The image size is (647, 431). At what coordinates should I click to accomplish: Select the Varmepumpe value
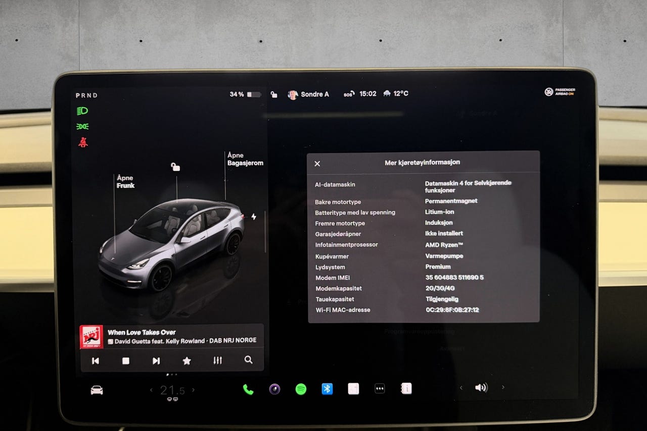[x=444, y=256]
